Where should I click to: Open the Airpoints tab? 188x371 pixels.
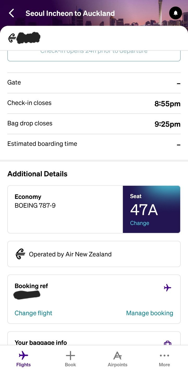[x=118, y=359]
